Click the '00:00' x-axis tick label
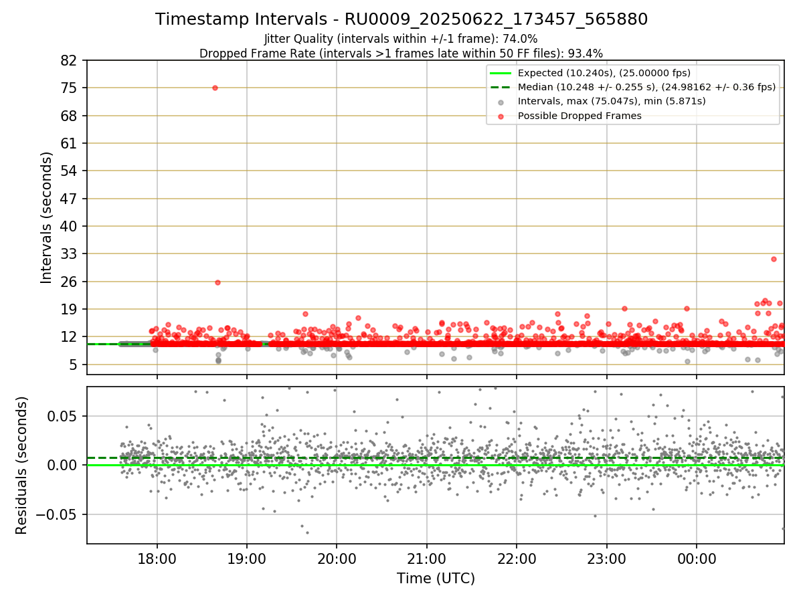The width and height of the screenshot is (803, 602). point(697,558)
